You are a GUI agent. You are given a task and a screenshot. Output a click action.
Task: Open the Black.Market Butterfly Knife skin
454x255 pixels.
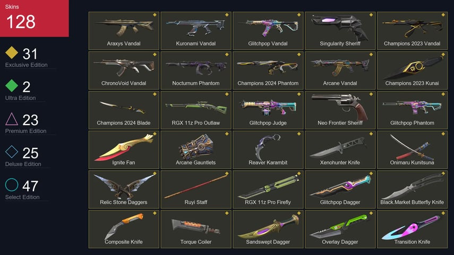pyautogui.click(x=412, y=189)
